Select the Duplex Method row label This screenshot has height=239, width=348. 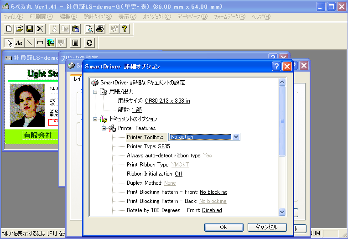(x=145, y=183)
